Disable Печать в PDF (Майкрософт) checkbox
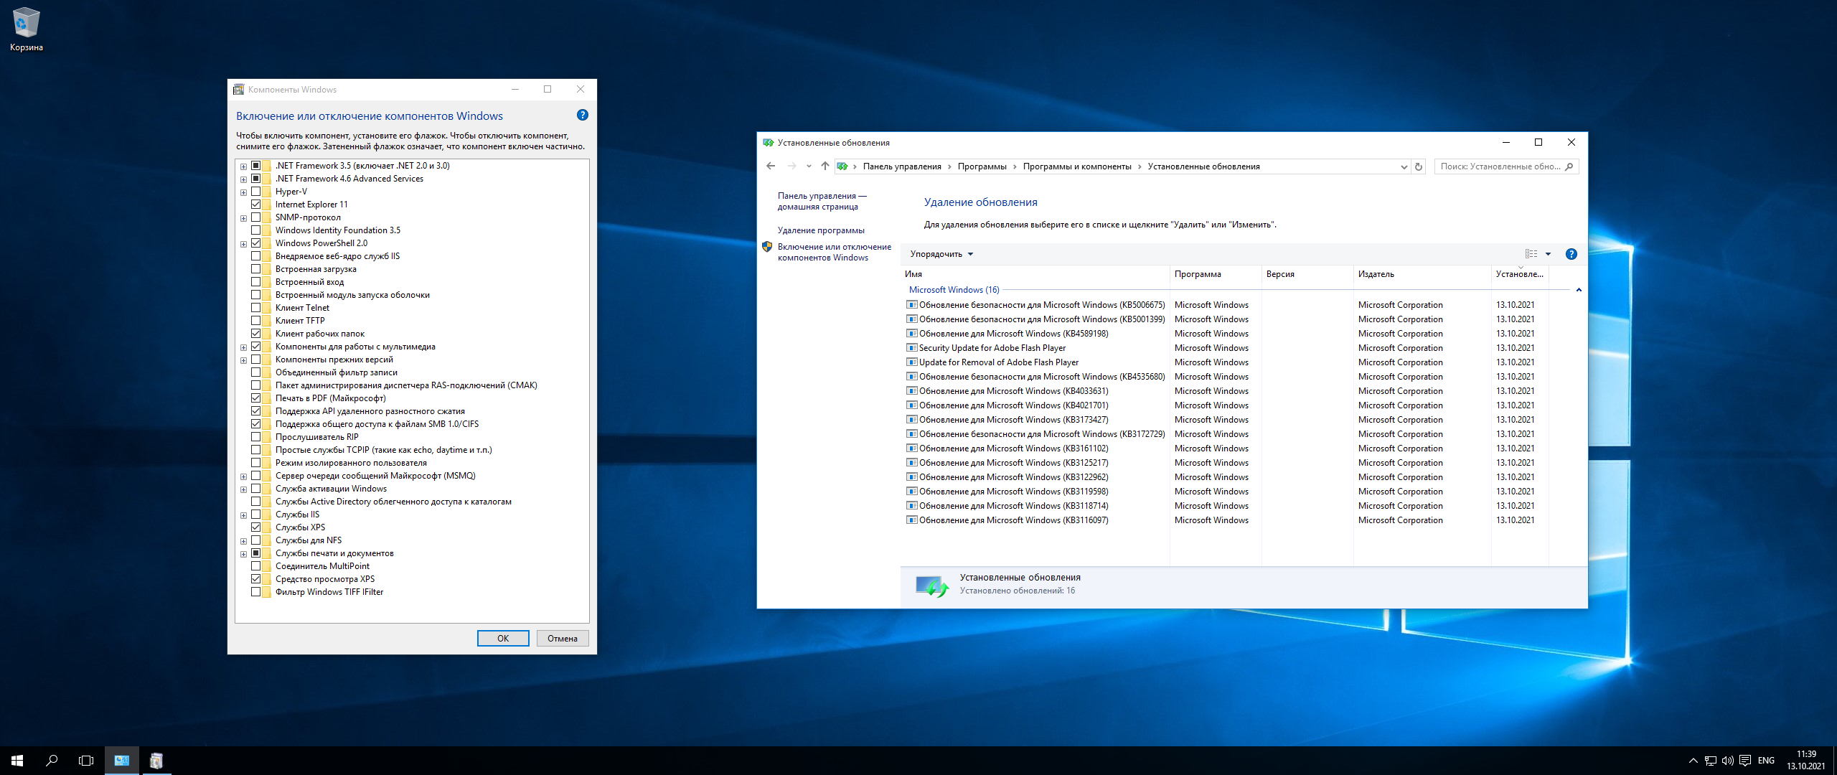Image resolution: width=1837 pixels, height=775 pixels. (256, 398)
